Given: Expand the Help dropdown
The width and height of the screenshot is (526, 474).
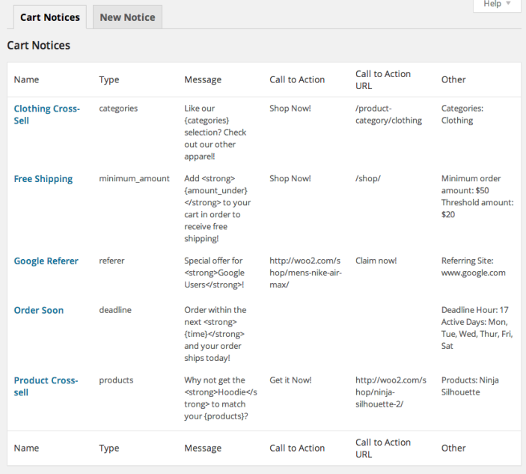Looking at the screenshot, I should (497, 4).
